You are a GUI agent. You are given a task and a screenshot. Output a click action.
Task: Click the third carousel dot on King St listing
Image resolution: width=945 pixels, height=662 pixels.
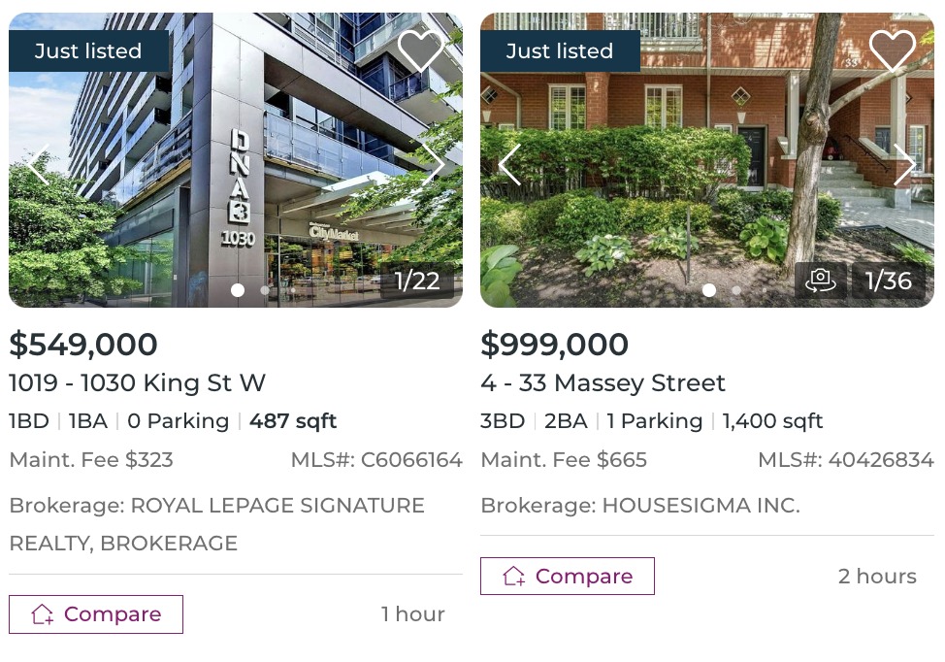coord(291,289)
